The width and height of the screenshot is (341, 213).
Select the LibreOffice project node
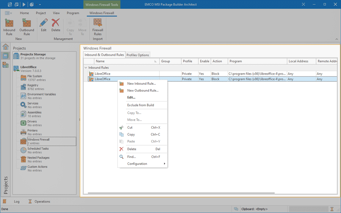tap(44, 69)
